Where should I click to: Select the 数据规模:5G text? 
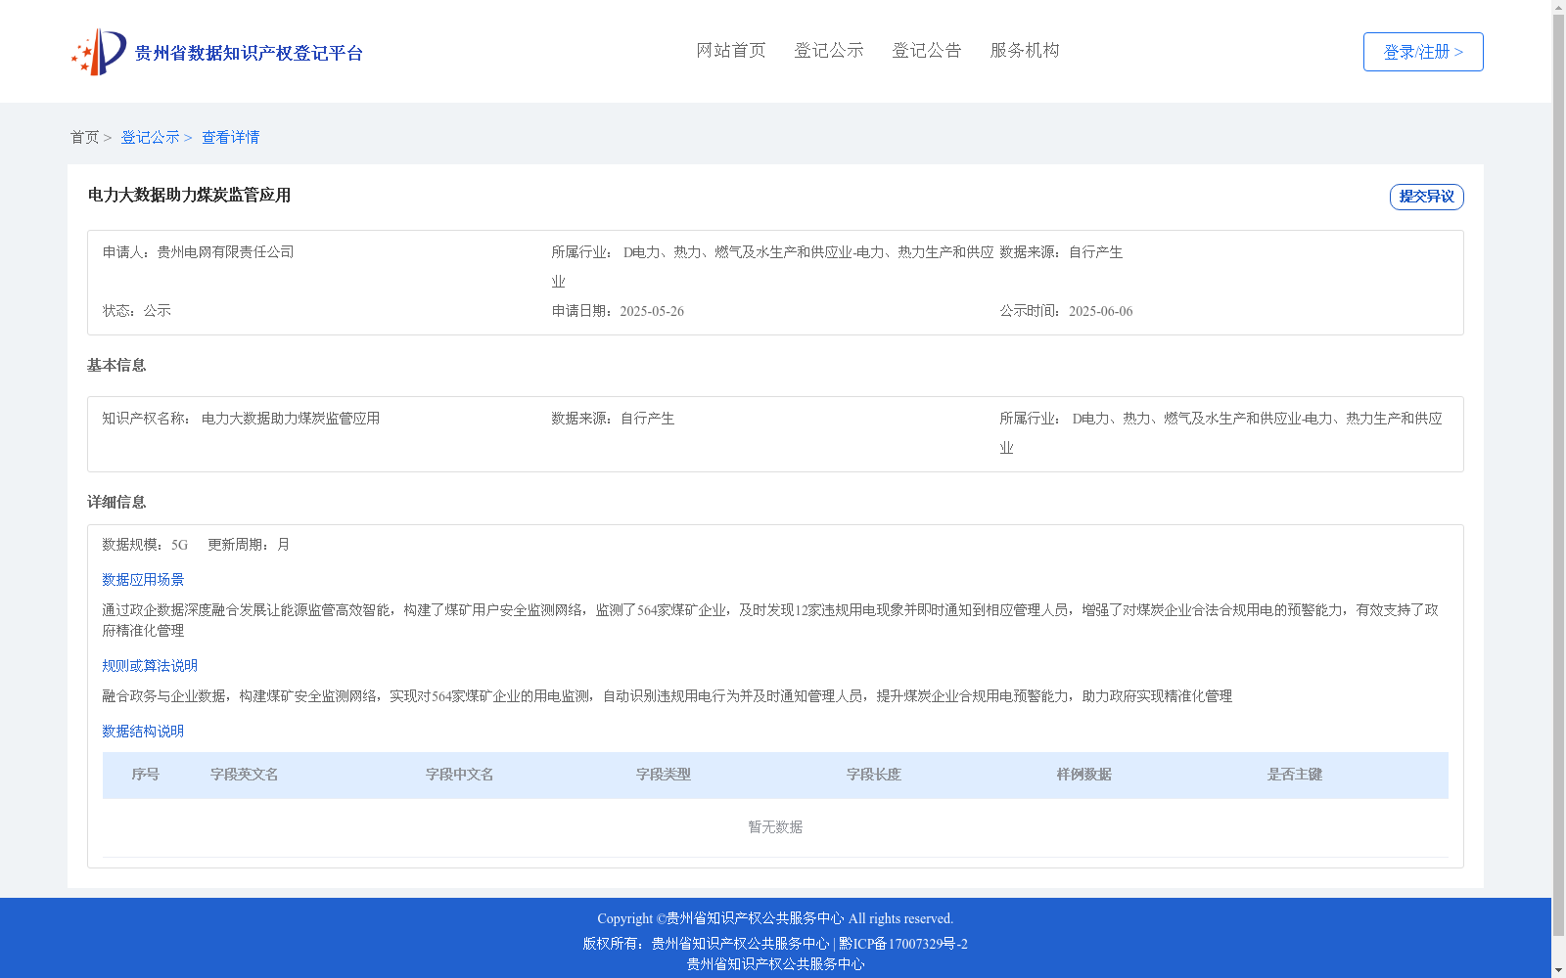145,545
